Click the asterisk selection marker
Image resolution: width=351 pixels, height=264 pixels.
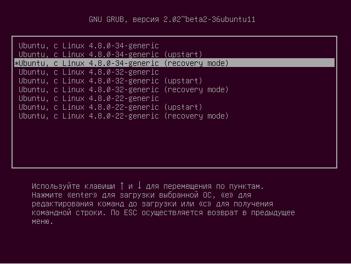tap(16, 64)
